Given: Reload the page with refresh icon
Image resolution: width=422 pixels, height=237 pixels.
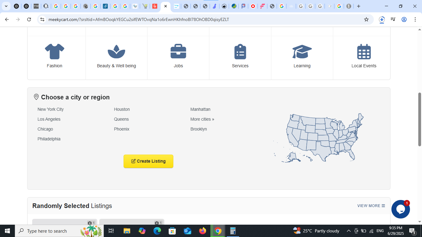Looking at the screenshot, I should [x=29, y=19].
